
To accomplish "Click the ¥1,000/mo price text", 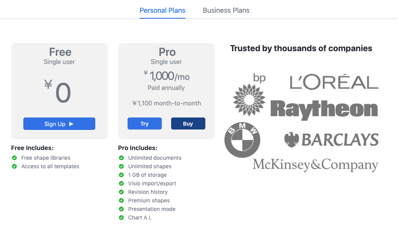I will (166, 76).
